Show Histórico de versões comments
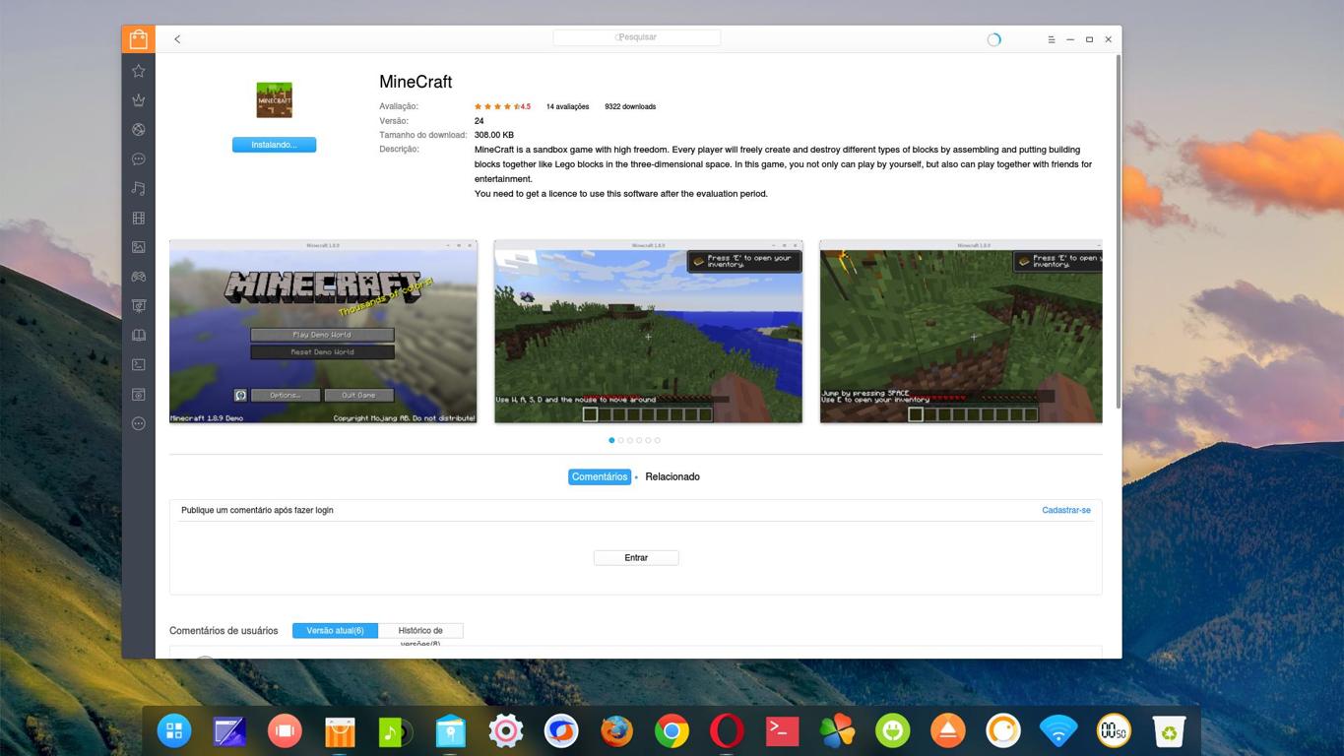Screen dimensions: 1344x756 point(420,631)
